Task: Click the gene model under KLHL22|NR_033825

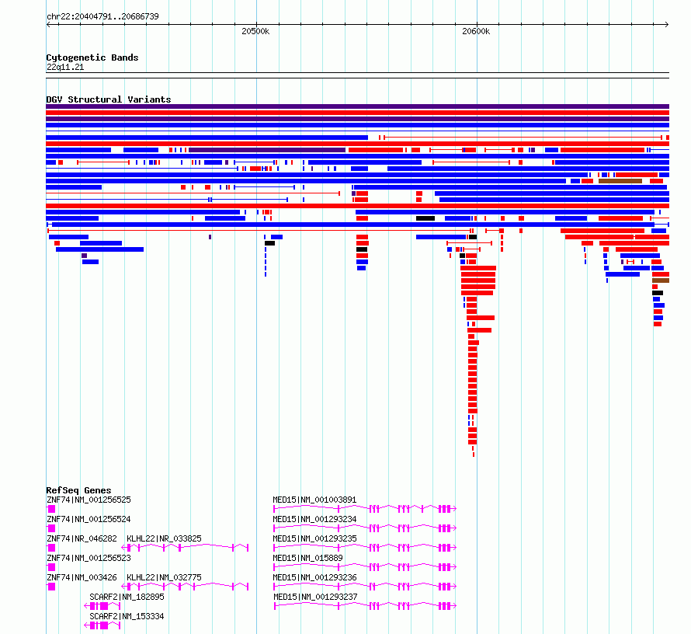Action: 185,548
